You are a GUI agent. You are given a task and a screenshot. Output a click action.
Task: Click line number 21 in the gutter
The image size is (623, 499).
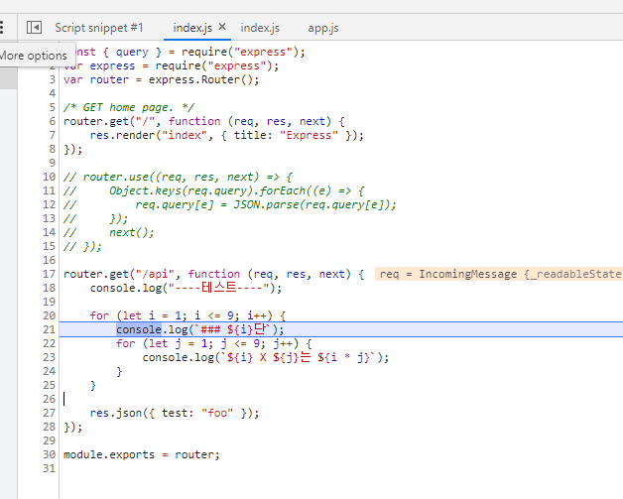[50, 329]
